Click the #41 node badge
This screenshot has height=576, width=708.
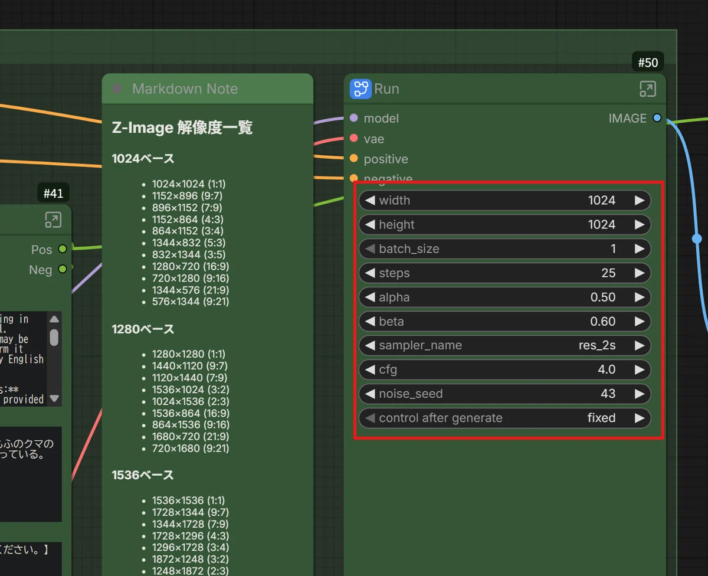(53, 192)
